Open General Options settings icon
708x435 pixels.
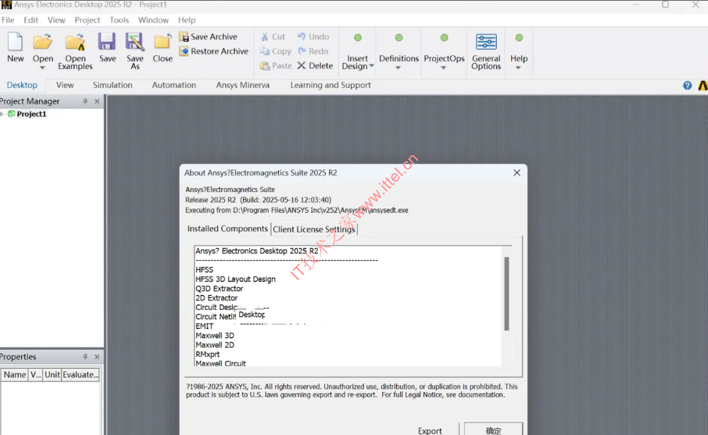[486, 43]
